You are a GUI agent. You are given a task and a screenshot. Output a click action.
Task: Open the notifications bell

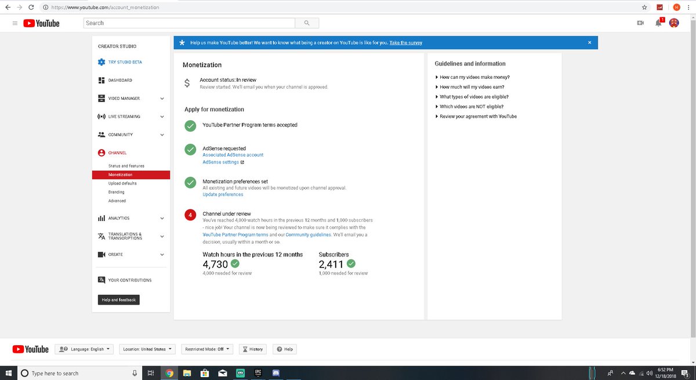[658, 23]
